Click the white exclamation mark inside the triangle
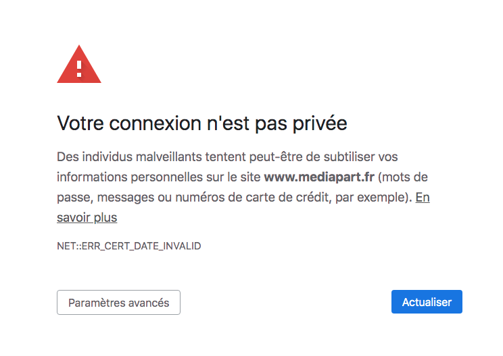This screenshot has width=503, height=356. (x=79, y=68)
